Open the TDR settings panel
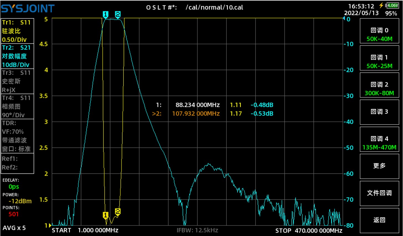403x236 pixels. [x=17, y=136]
